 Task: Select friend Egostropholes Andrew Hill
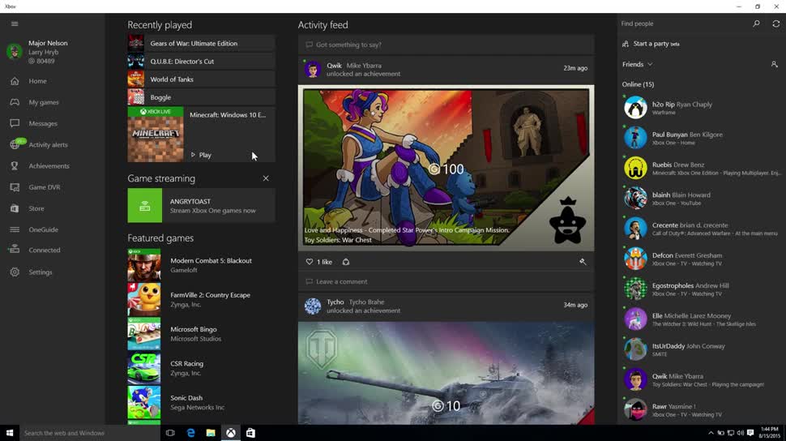click(x=701, y=289)
